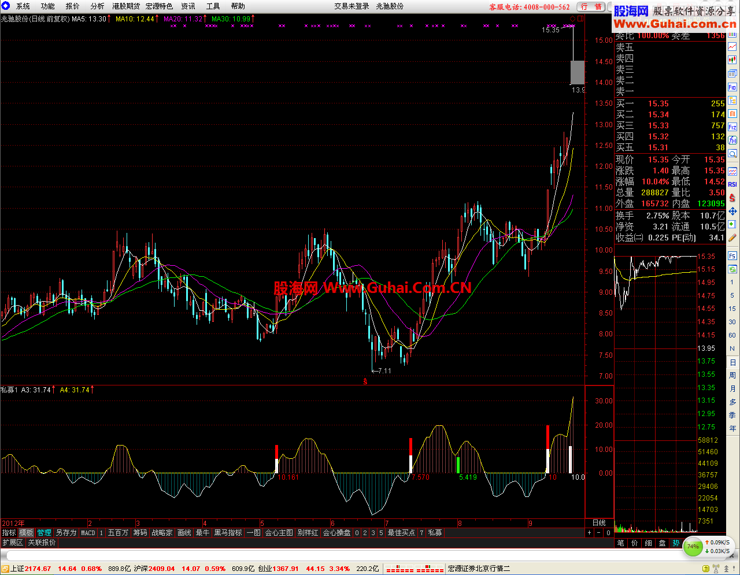Expand the 扩展区 area

[13, 543]
